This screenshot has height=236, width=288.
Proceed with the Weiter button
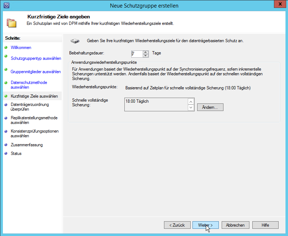[x=205, y=225]
